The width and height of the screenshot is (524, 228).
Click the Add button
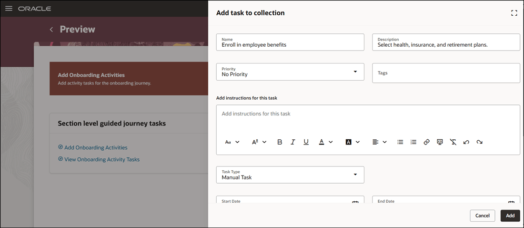(510, 216)
